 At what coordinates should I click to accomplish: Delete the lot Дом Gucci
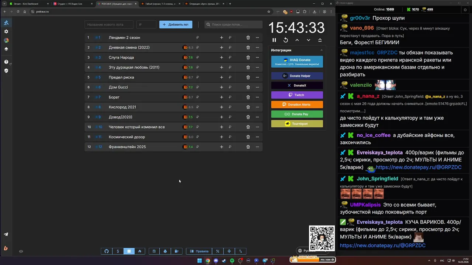point(248,87)
